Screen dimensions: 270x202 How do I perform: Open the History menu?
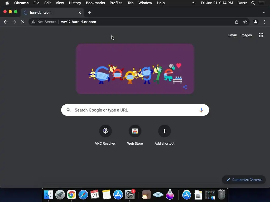(x=75, y=3)
